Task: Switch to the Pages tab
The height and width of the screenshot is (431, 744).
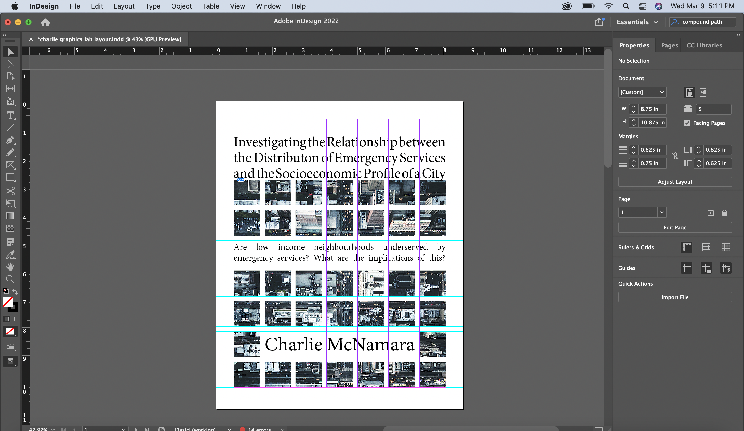Action: click(669, 45)
